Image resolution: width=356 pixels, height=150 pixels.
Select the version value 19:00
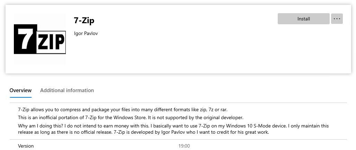[184, 146]
